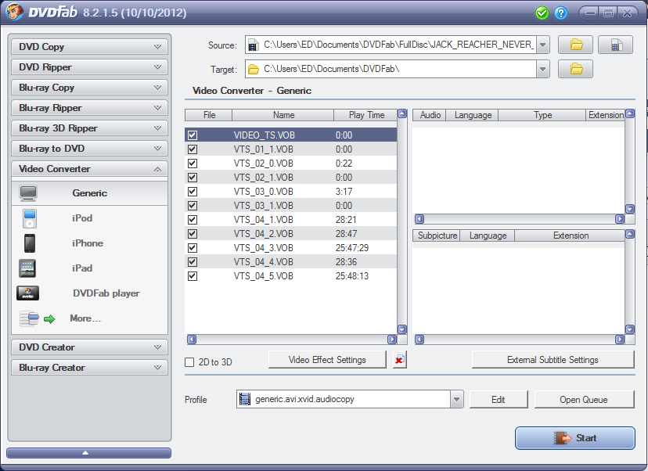This screenshot has width=648, height=471.
Task: Select the iPhone converter mode
Action: coord(89,243)
